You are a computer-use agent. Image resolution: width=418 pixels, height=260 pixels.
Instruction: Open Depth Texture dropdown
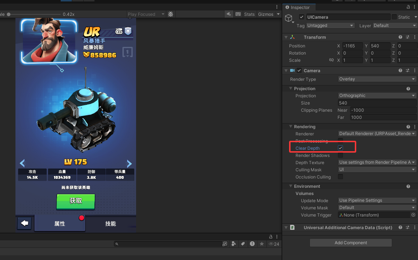[x=377, y=162]
